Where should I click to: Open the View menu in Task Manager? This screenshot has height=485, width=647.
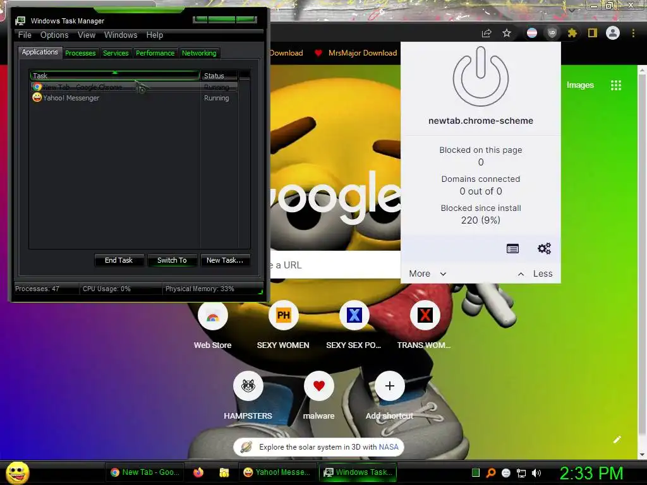pos(87,35)
